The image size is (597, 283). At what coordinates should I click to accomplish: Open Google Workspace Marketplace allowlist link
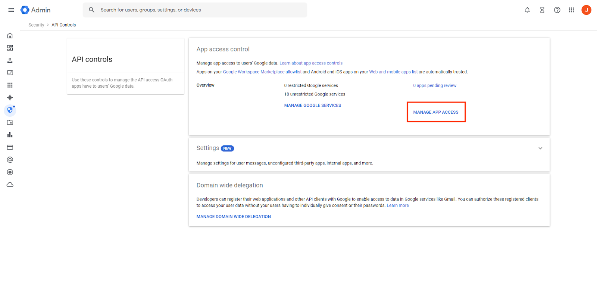click(262, 72)
